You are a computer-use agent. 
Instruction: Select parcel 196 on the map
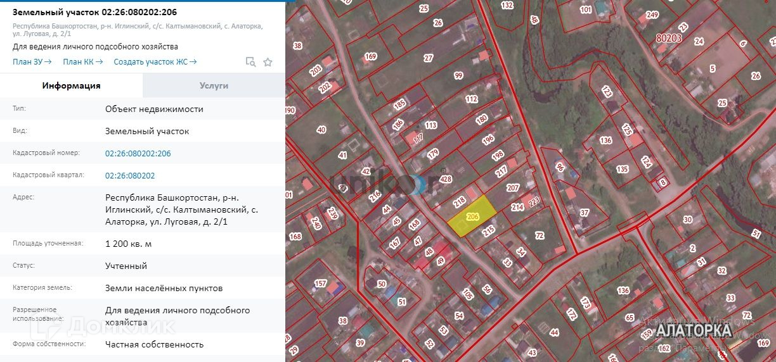coord(488,139)
